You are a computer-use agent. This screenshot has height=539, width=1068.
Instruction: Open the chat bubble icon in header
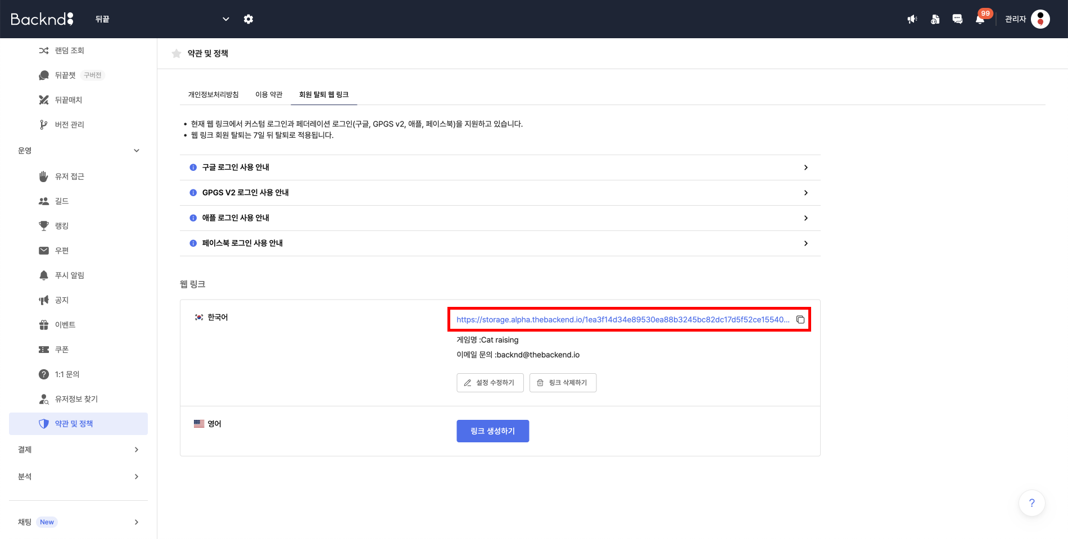[957, 19]
